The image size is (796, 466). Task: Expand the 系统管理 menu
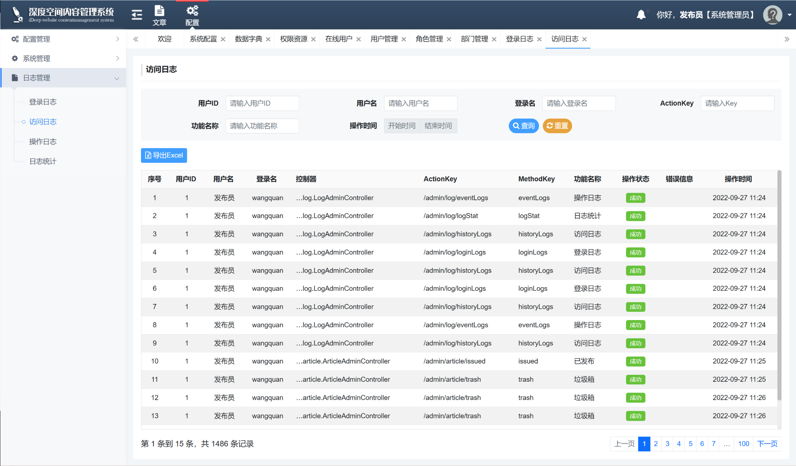tap(63, 58)
